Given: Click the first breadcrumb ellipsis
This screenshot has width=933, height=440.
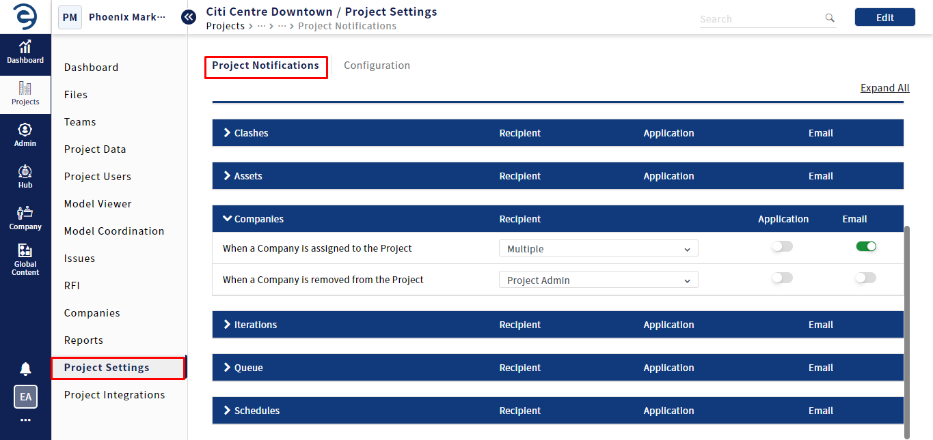Looking at the screenshot, I should pos(261,26).
